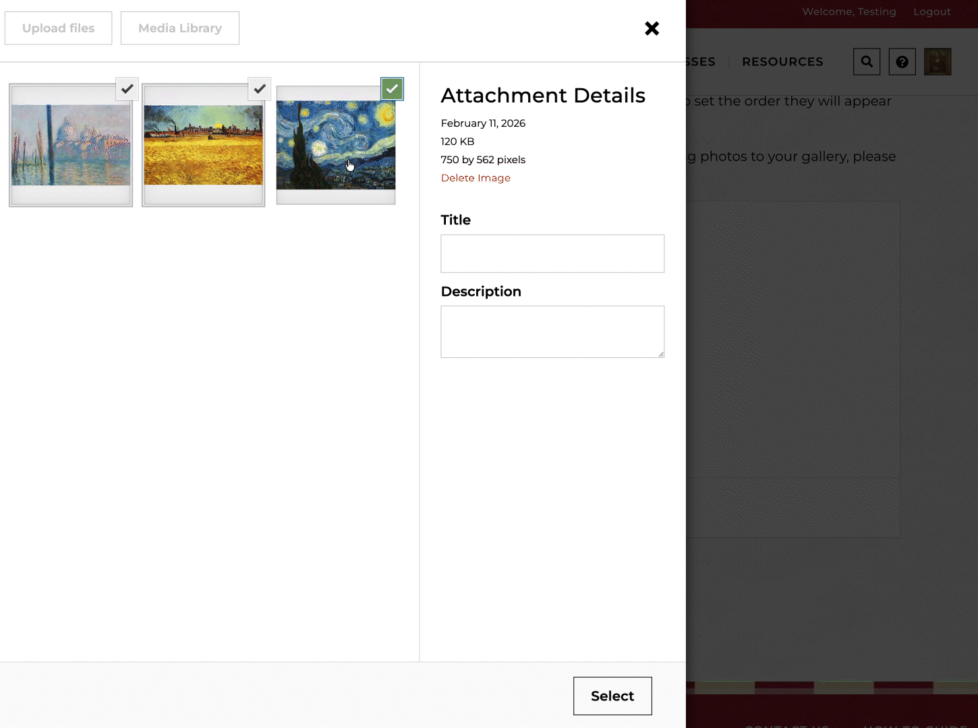This screenshot has height=728, width=978.
Task: Switch to the Upload files tab
Action: pyautogui.click(x=59, y=28)
